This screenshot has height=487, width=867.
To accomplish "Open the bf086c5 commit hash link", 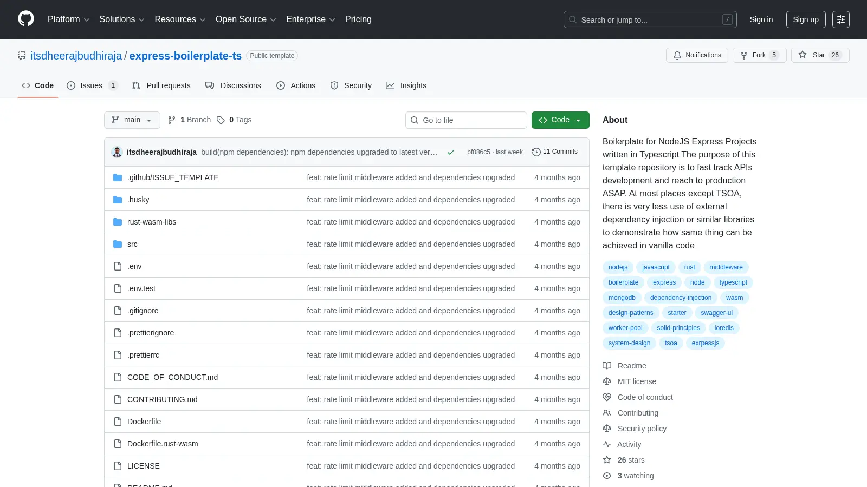I will pyautogui.click(x=478, y=152).
